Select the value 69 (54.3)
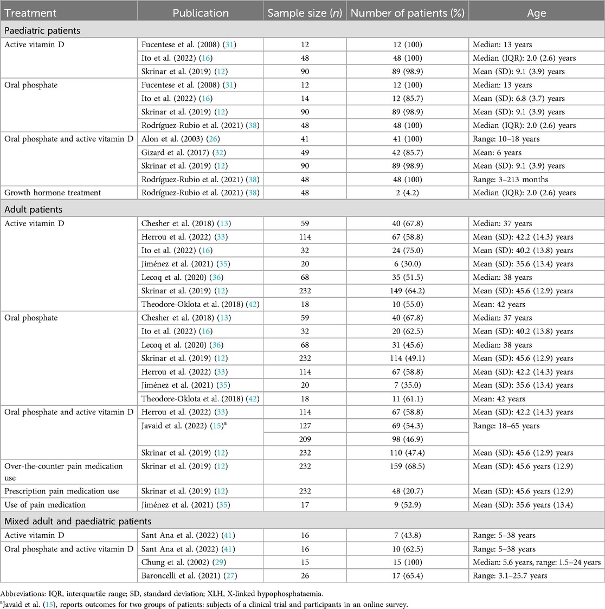 click(407, 426)
